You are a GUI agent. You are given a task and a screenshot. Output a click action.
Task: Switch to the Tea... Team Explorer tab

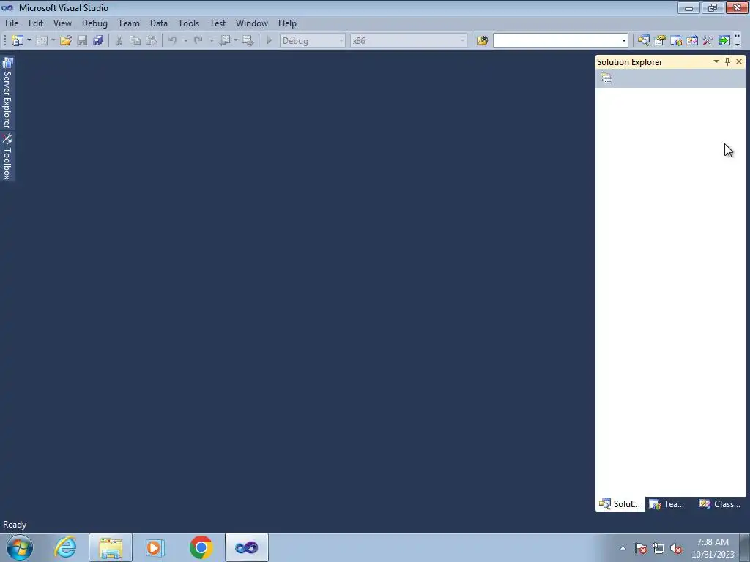point(667,504)
